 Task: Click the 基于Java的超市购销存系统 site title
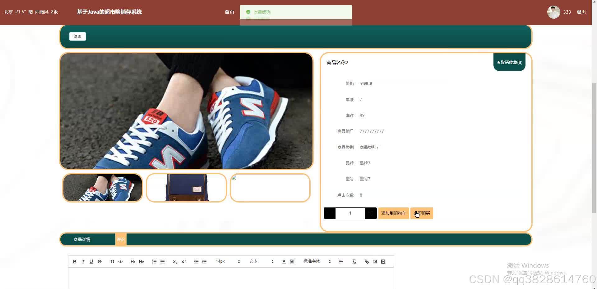click(109, 12)
